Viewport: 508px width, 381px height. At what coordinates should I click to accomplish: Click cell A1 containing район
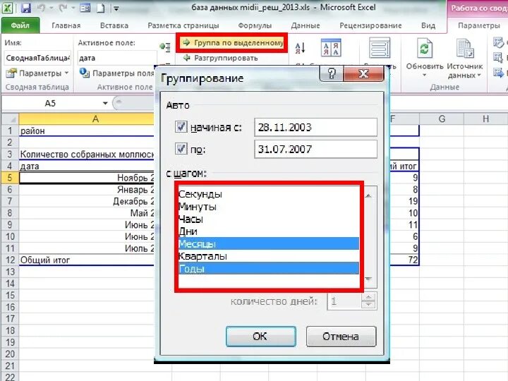pos(87,131)
